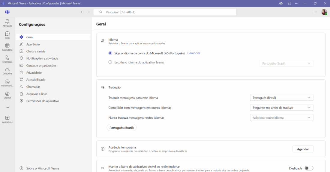Open the Atividade bell icon
Image resolution: width=330 pixels, height=172 pixels.
[x=7, y=22]
